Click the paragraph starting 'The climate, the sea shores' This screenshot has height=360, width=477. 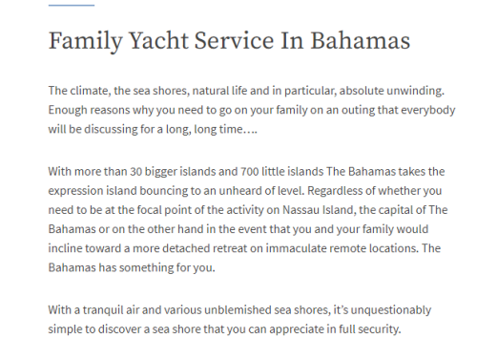(x=252, y=110)
